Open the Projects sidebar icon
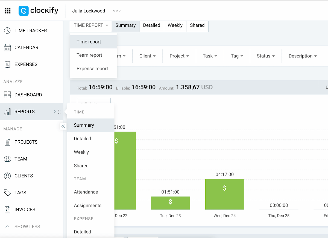Viewport: 328px width, 238px height. point(8,142)
